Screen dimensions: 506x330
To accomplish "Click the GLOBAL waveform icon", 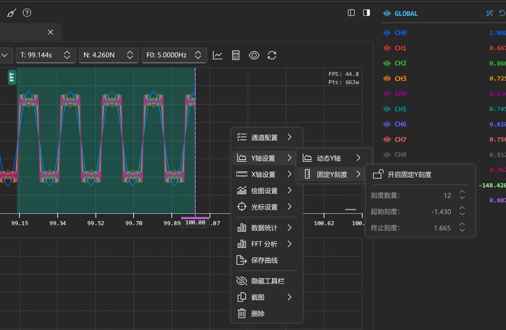I will point(387,13).
